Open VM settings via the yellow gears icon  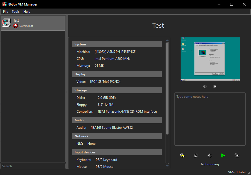tap(182, 155)
